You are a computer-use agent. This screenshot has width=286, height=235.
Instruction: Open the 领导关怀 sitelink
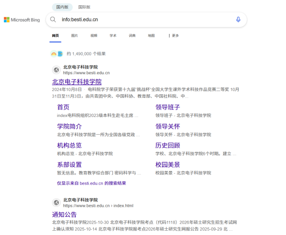[x=168, y=127]
